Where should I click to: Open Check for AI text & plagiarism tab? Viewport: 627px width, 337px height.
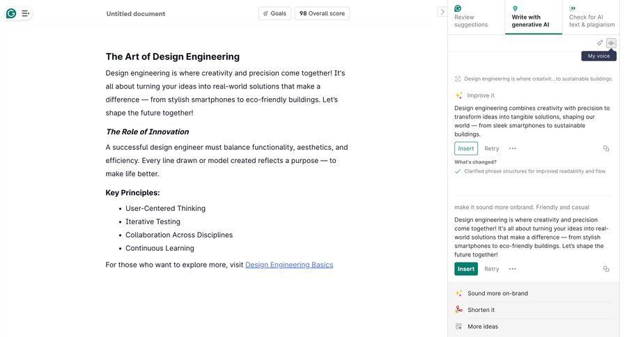pos(591,17)
